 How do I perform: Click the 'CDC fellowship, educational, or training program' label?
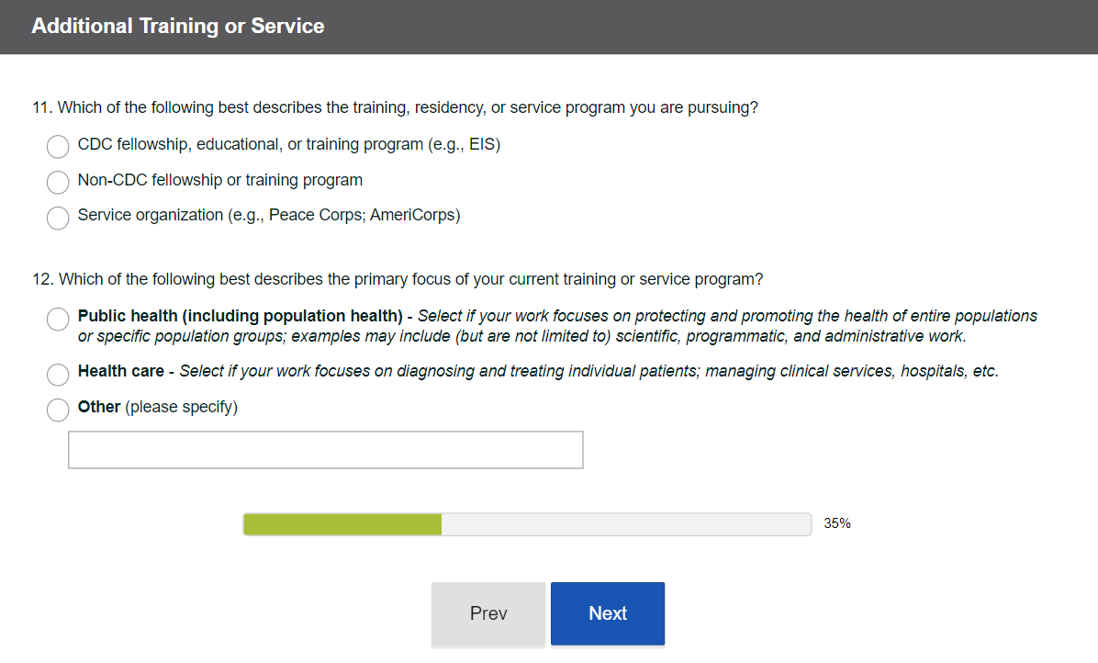288,144
